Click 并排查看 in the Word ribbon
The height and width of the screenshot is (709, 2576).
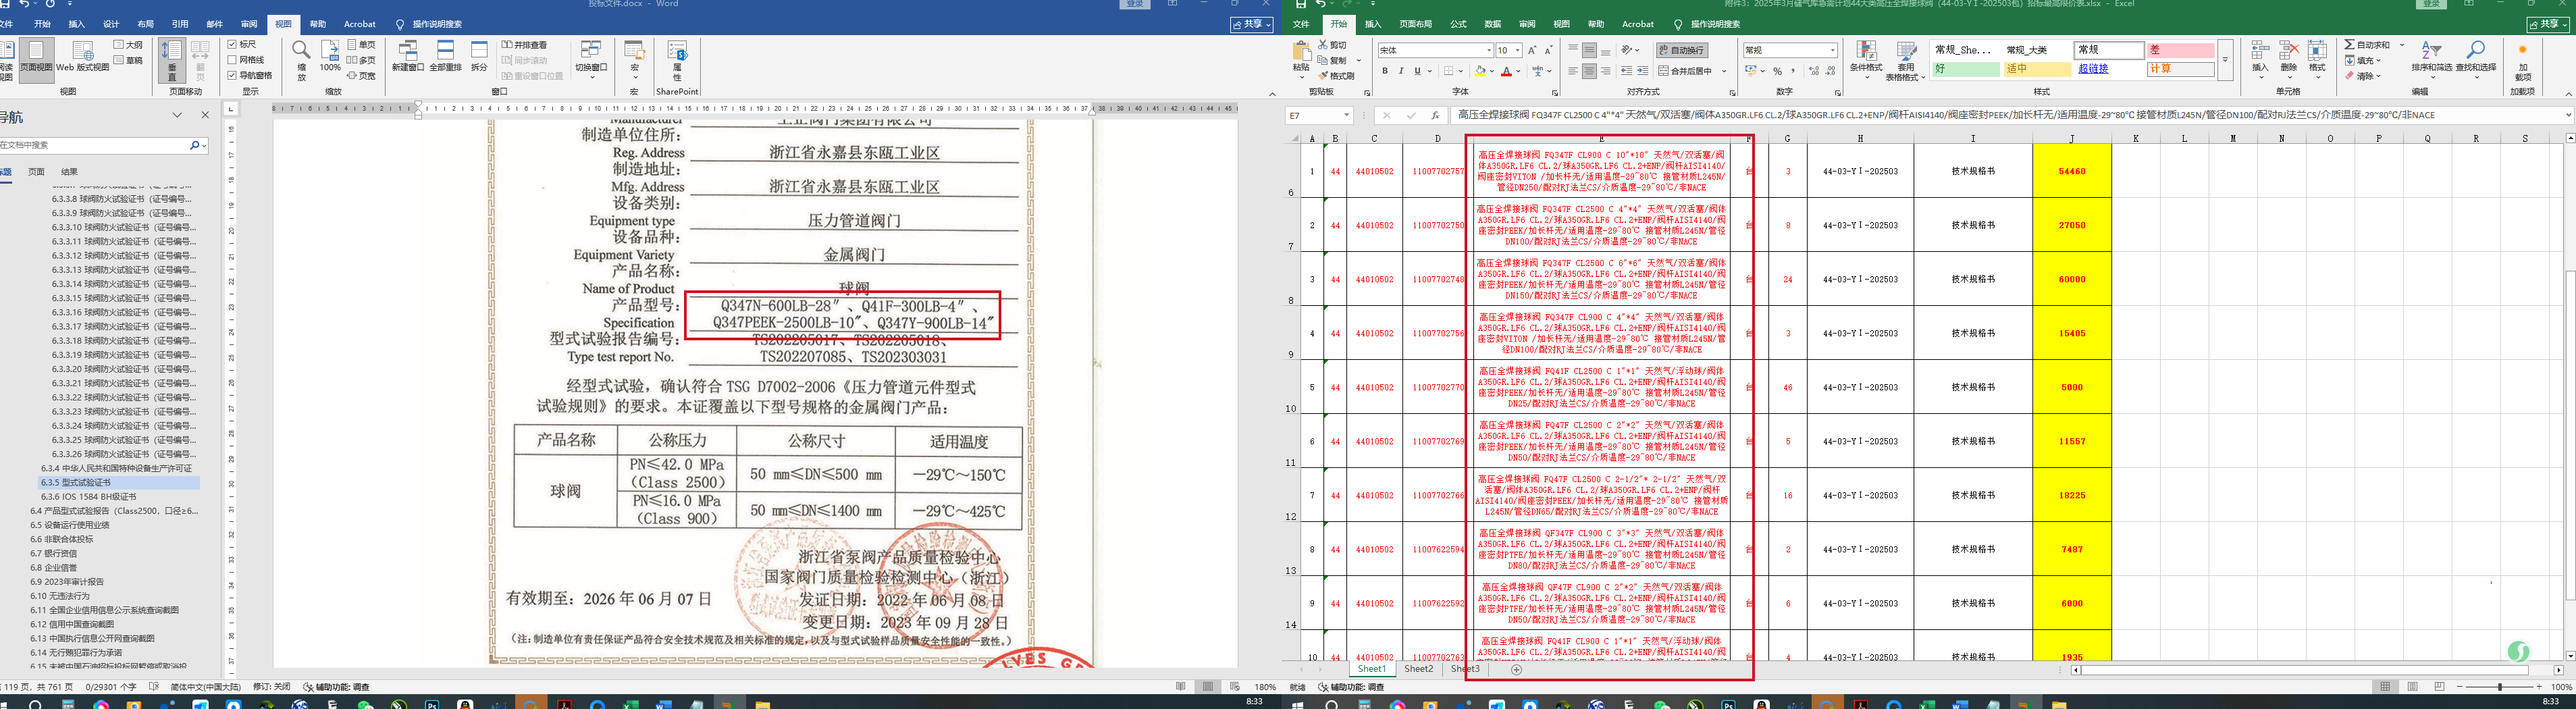click(x=524, y=45)
